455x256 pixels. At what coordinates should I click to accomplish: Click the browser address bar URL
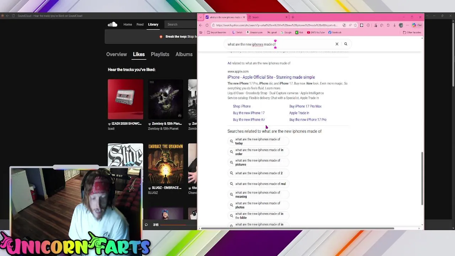point(277,25)
